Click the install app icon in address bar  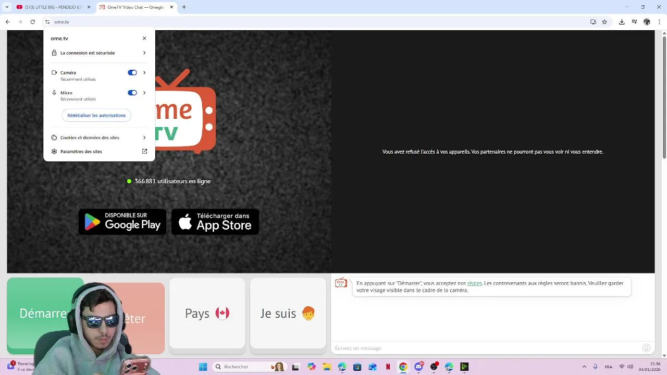coord(593,22)
